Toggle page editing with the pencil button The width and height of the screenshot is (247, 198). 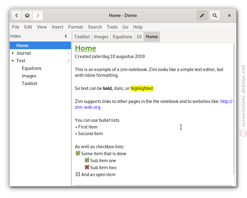[202, 15]
